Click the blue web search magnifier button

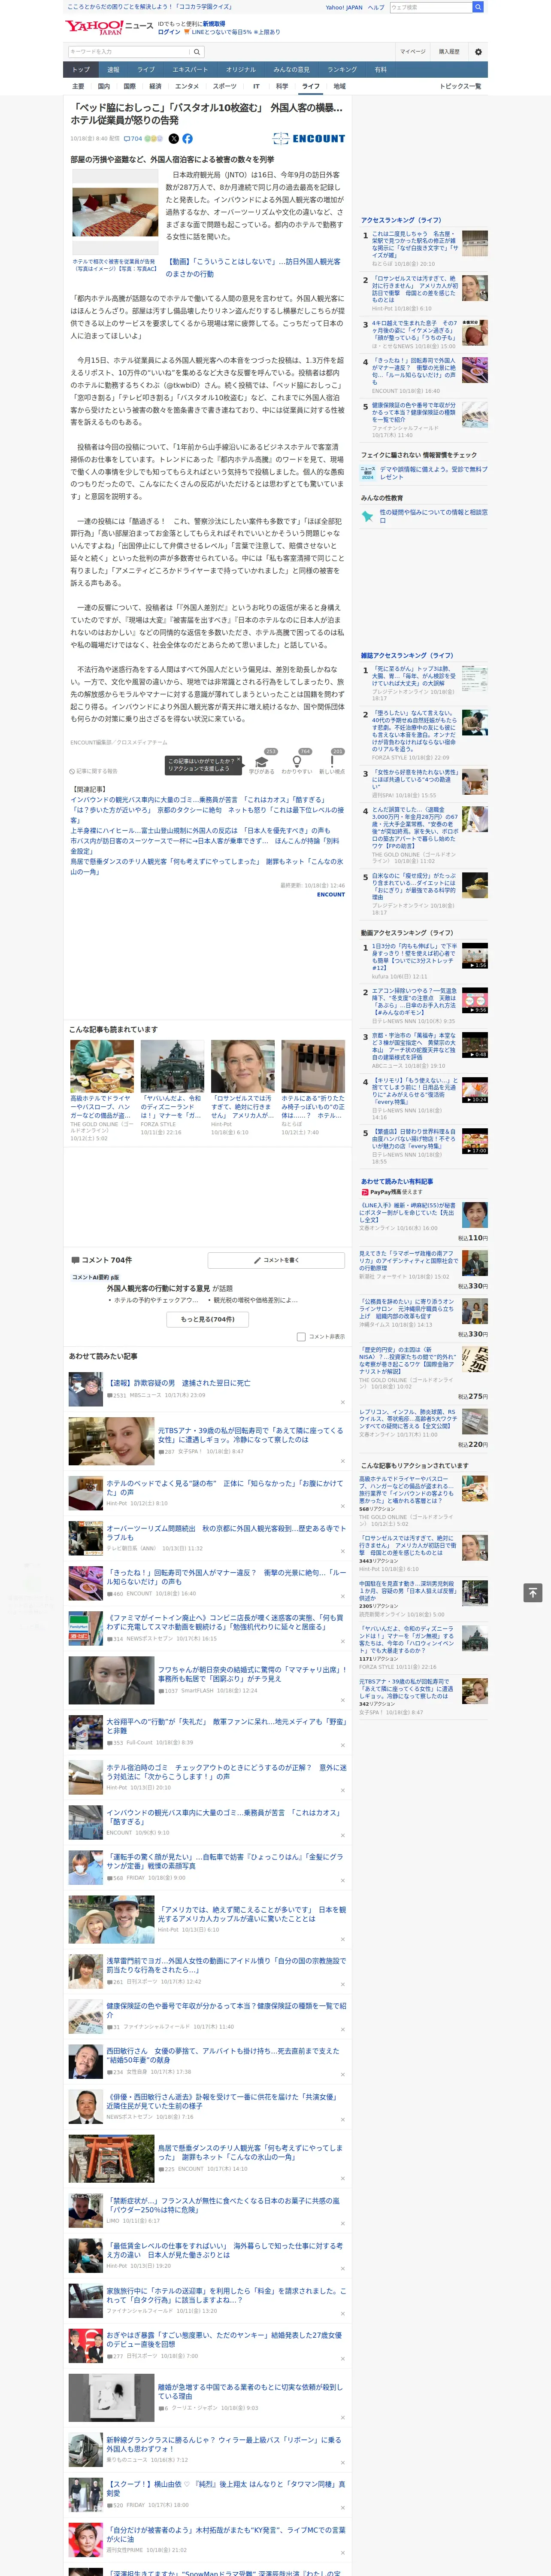coord(478,7)
